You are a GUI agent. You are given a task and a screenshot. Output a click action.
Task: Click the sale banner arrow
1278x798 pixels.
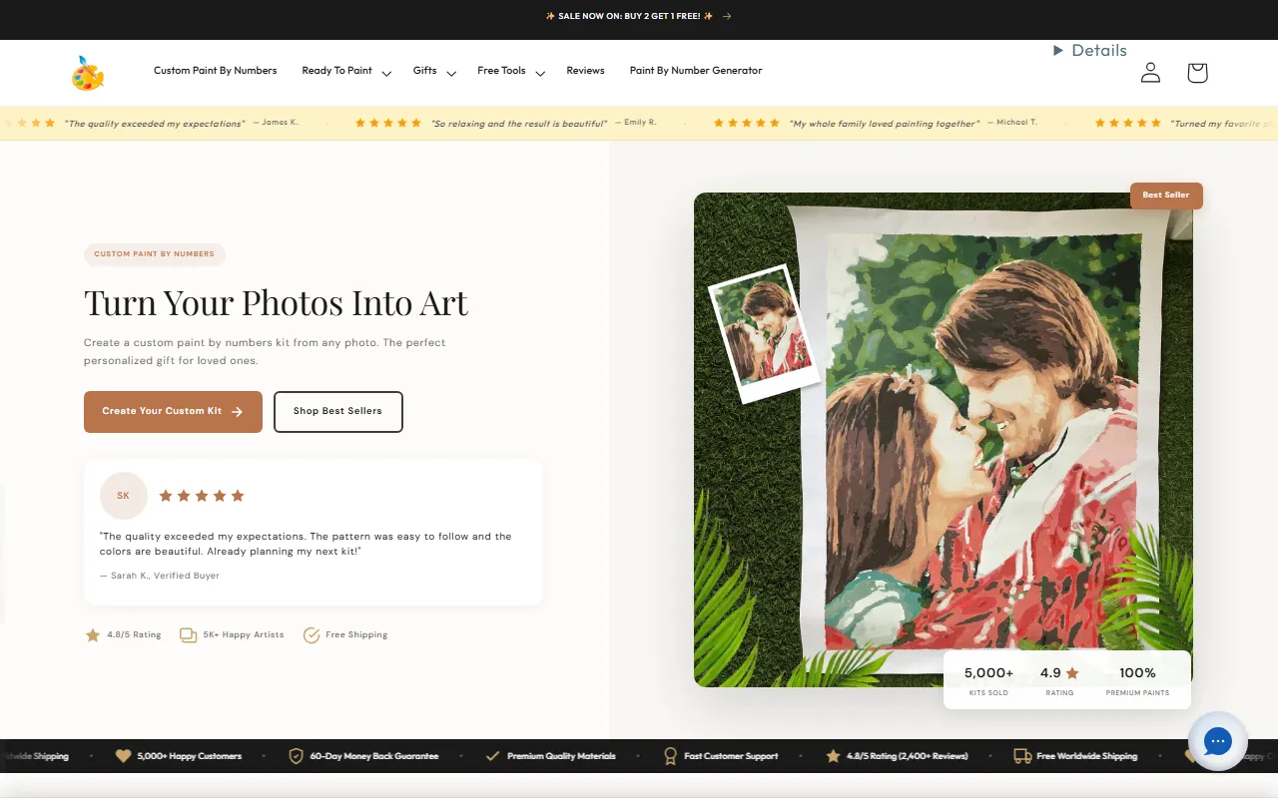[727, 16]
